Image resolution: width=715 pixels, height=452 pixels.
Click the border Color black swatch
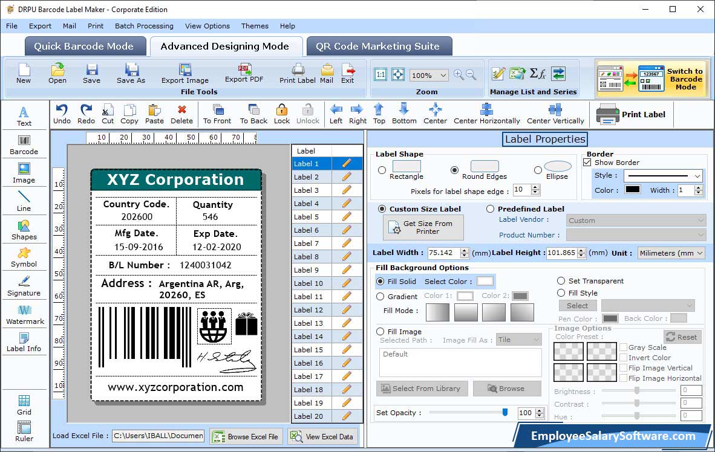(x=633, y=190)
